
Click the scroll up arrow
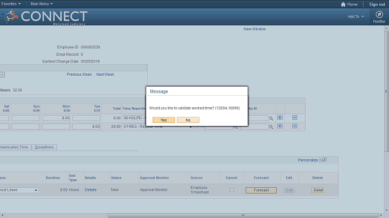pos(387,28)
